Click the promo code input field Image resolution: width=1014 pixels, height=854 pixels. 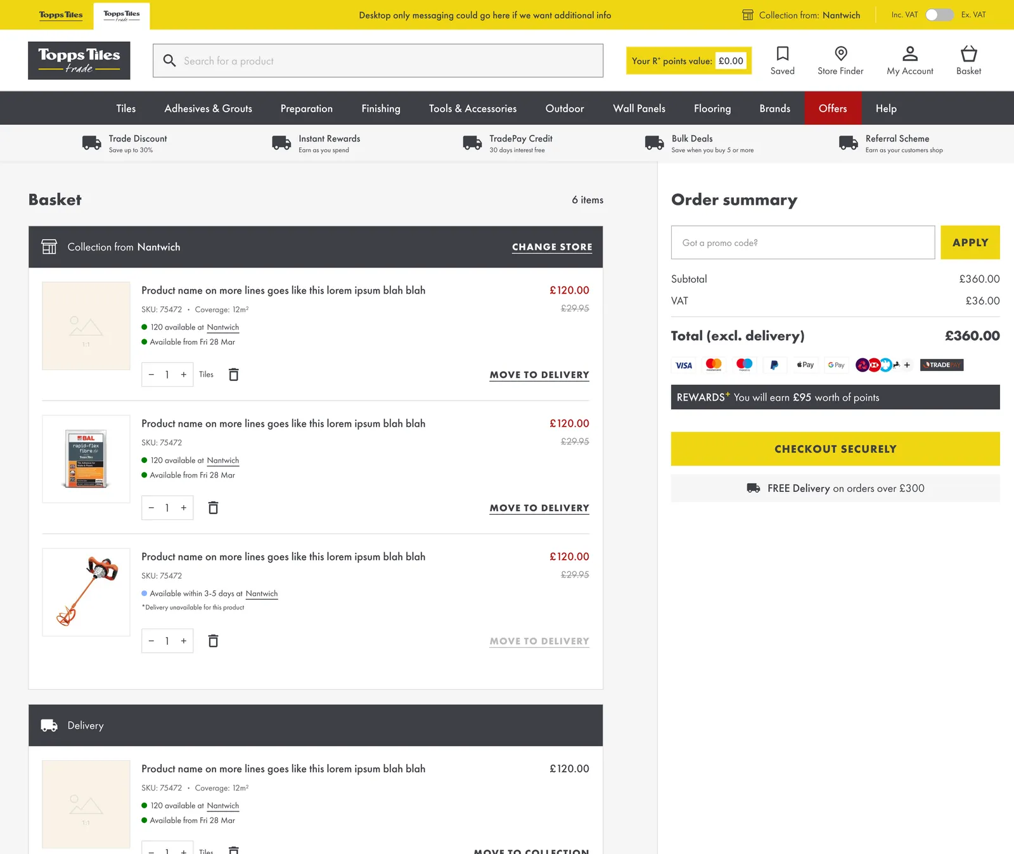click(x=803, y=242)
